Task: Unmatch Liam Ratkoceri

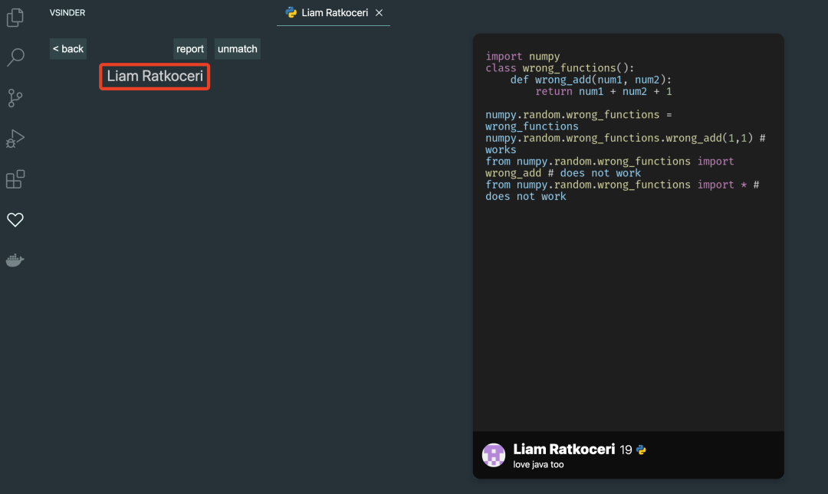Action: (238, 48)
